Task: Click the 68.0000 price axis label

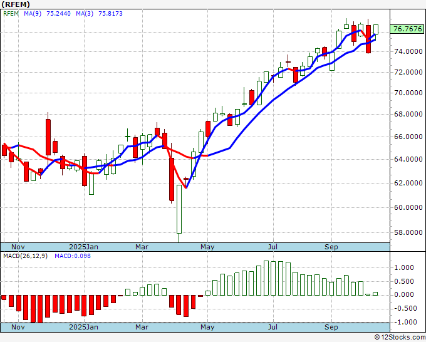Action: point(408,114)
